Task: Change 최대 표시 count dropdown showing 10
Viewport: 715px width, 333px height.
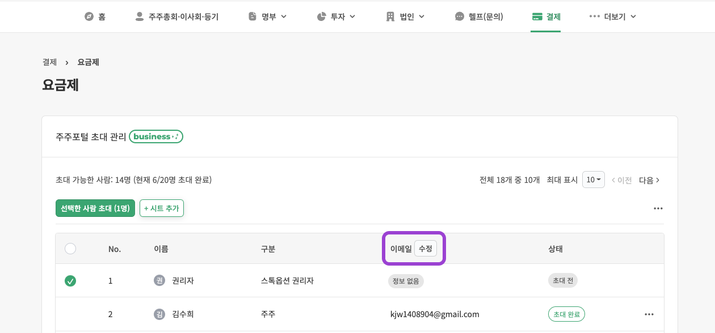Action: (594, 180)
